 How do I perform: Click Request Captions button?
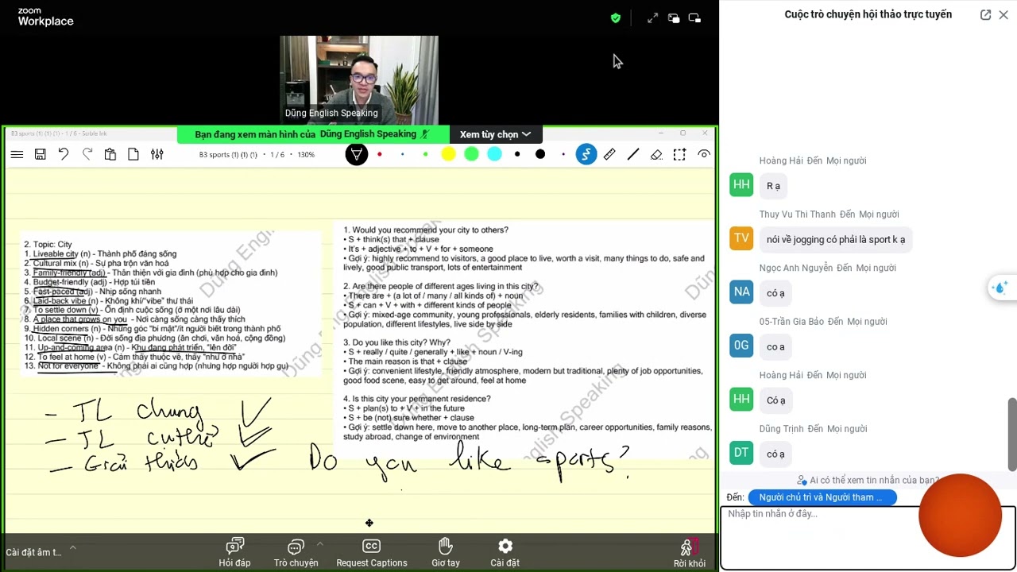[x=371, y=553]
